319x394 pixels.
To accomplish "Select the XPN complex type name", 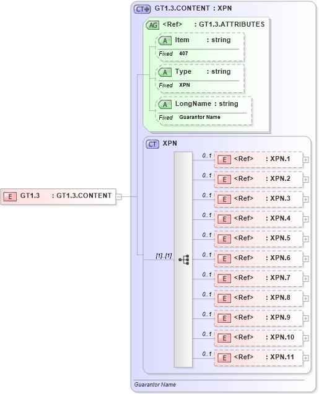I will (170, 143).
